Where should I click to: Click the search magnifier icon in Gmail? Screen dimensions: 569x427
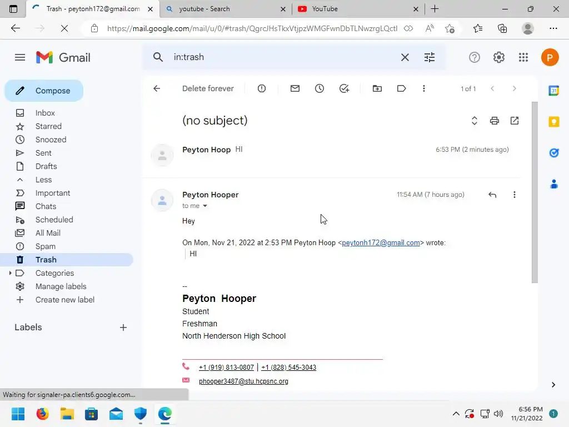pos(158,57)
